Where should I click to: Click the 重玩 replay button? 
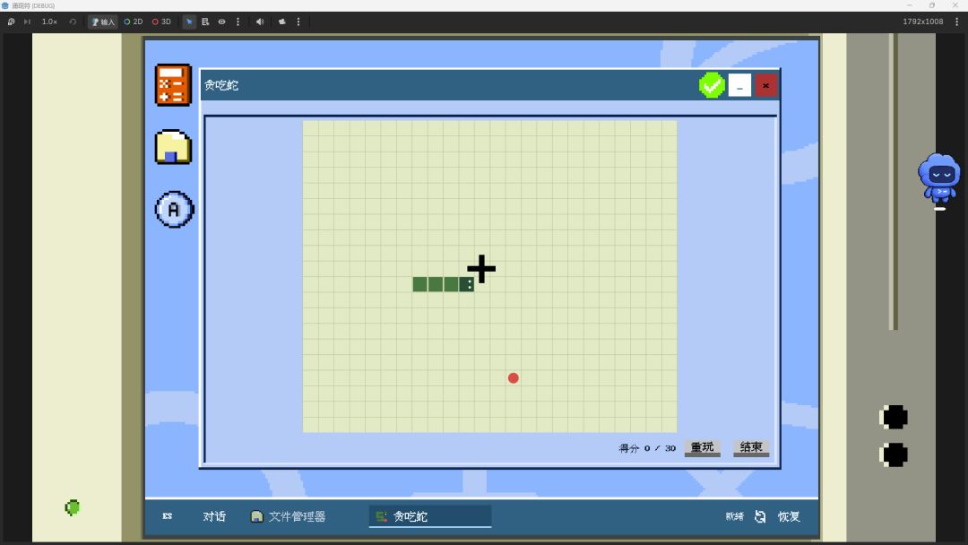pyautogui.click(x=702, y=447)
